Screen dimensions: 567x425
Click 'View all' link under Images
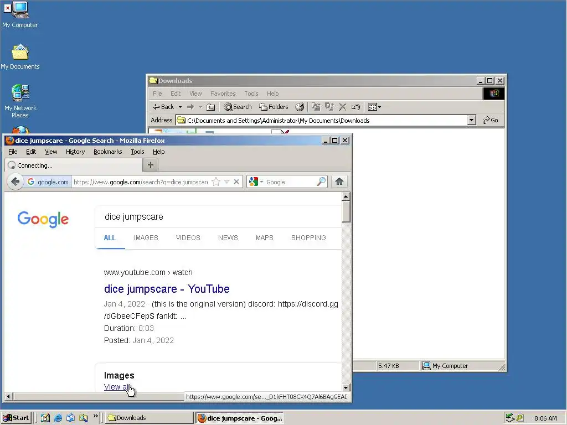pos(117,387)
